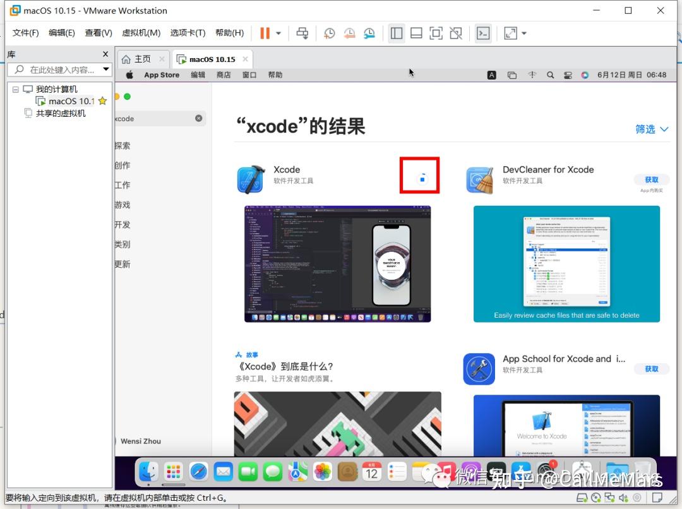Viewport: 682px width, 509px height.
Task: Open Calendar from the Dock
Action: tap(372, 472)
